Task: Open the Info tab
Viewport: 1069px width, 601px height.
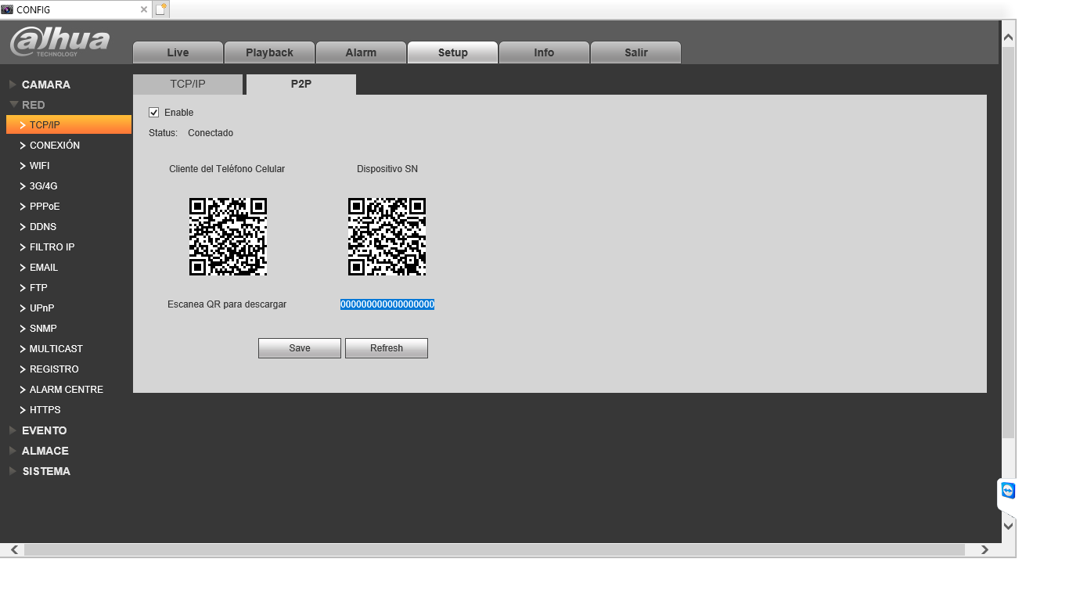Action: [x=544, y=52]
